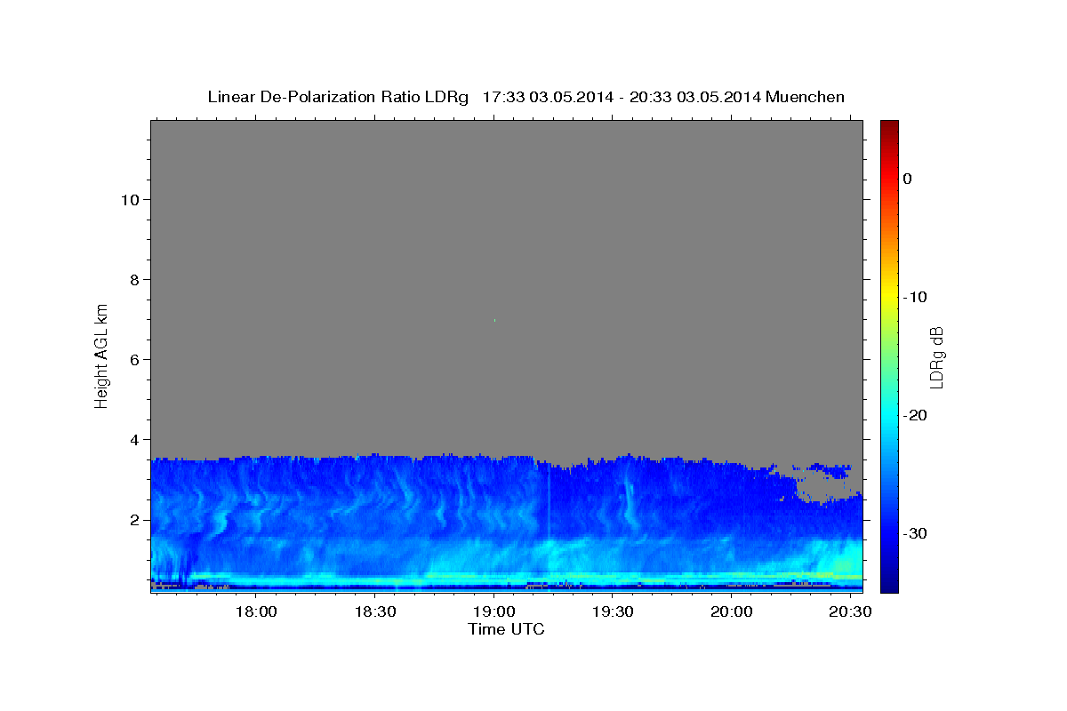Click the 20:30 time axis label

(x=850, y=611)
